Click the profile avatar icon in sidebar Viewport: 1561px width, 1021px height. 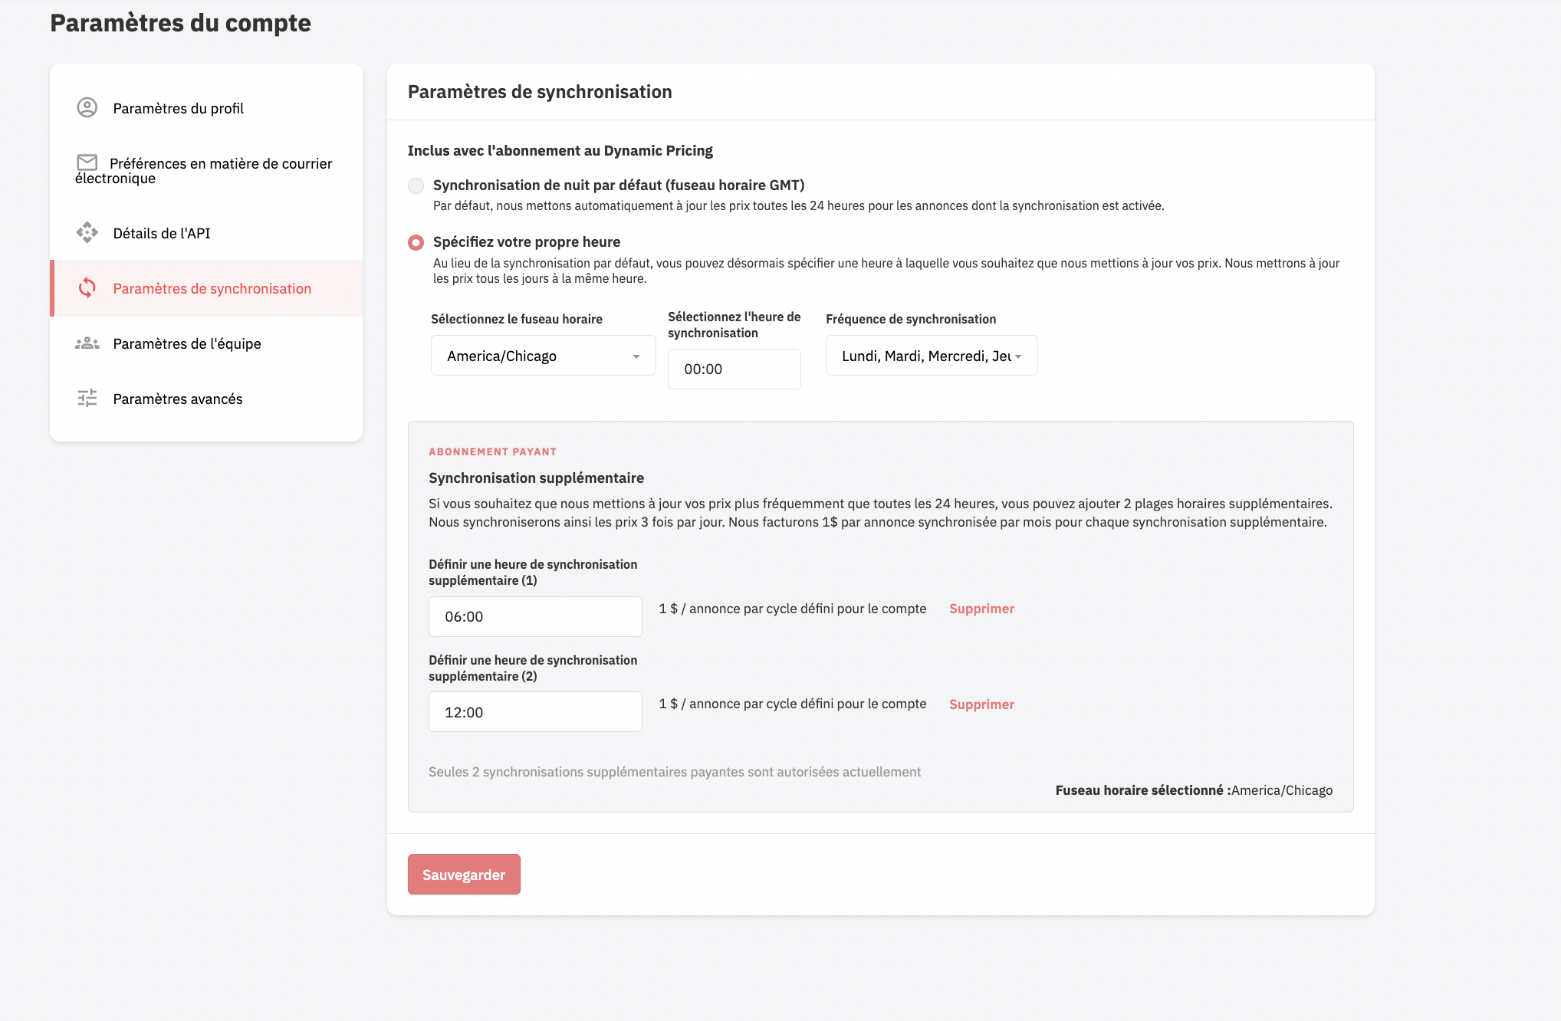pyautogui.click(x=87, y=107)
